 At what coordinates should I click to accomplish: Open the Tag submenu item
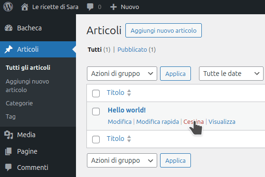point(10,117)
